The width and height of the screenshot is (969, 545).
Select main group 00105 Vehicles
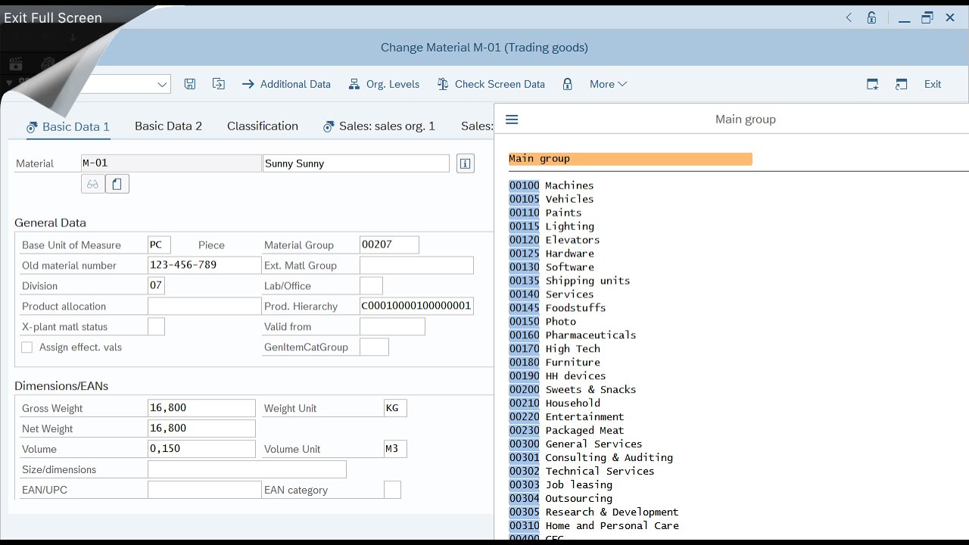click(x=551, y=199)
